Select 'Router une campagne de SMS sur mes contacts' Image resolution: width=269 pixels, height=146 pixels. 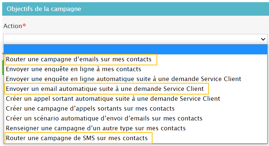click(x=77, y=138)
